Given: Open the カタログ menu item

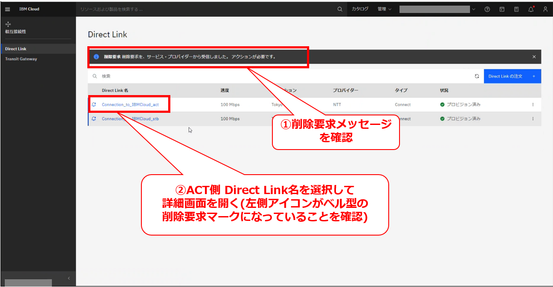Looking at the screenshot, I should [x=360, y=9].
